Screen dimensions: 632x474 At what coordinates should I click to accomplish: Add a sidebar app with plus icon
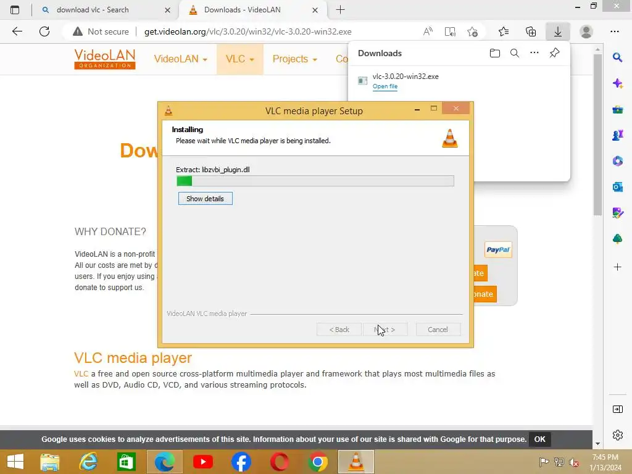(617, 267)
